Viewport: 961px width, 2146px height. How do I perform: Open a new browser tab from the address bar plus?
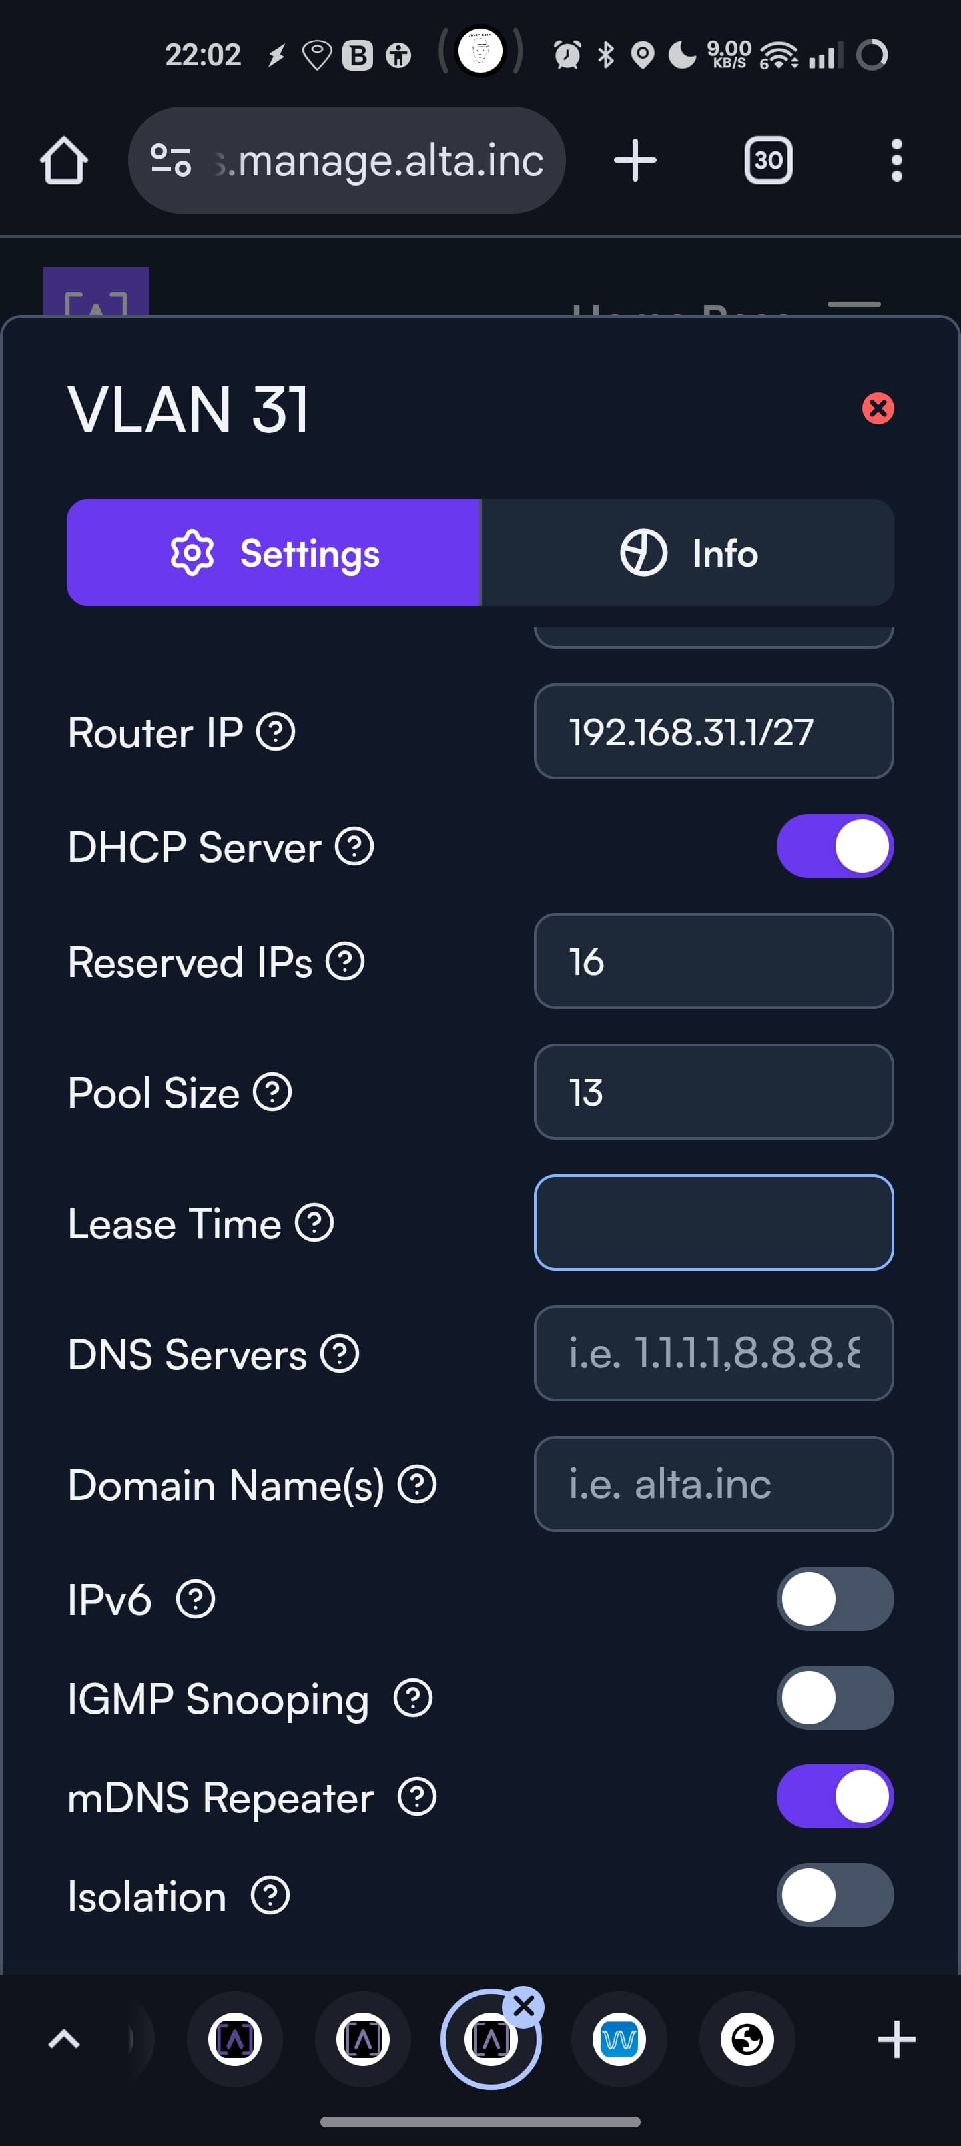point(635,160)
